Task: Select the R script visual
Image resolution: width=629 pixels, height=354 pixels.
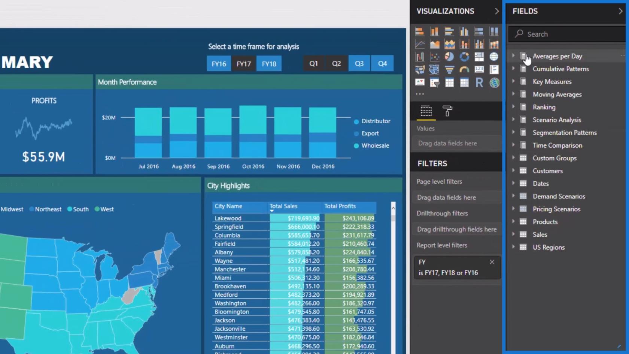Action: 479,82
